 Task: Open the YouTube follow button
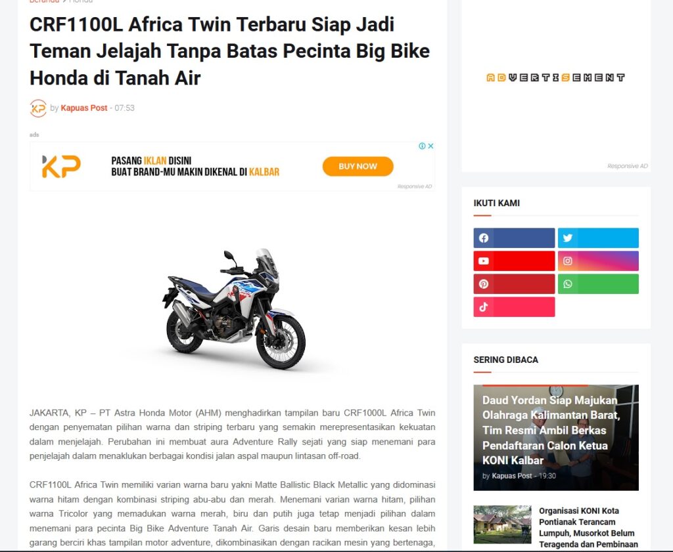(514, 261)
